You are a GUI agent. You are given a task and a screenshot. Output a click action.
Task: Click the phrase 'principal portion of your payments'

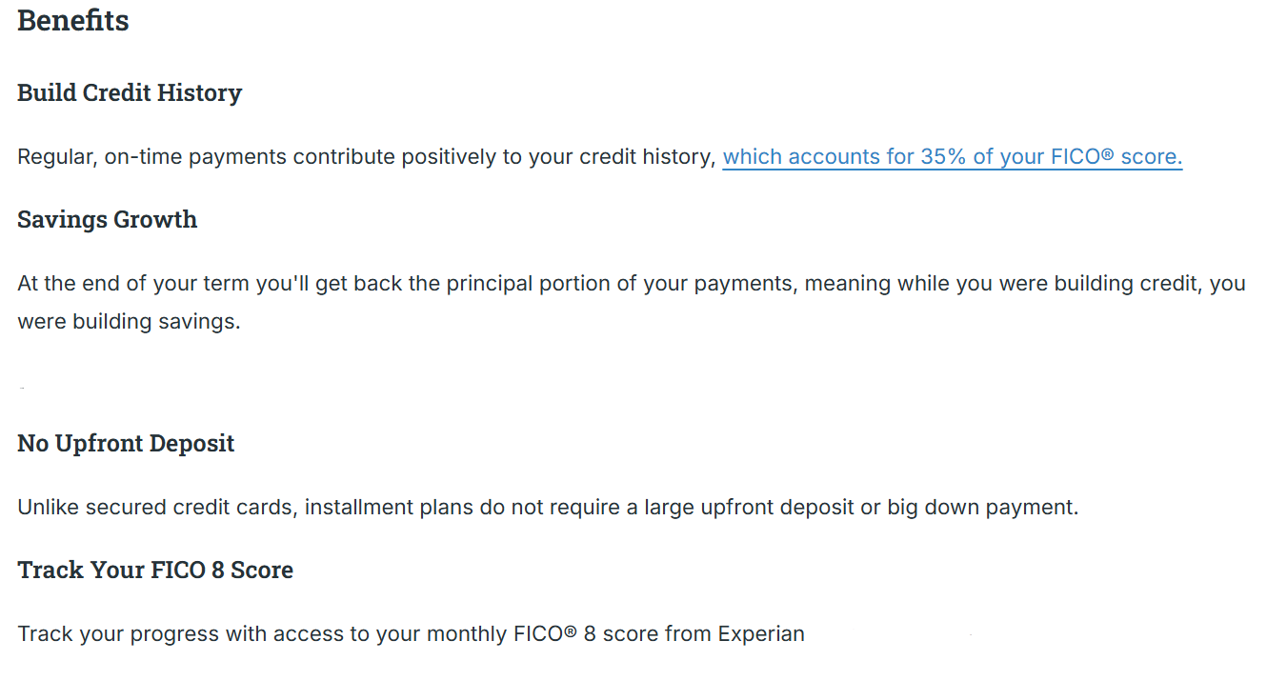coord(620,284)
